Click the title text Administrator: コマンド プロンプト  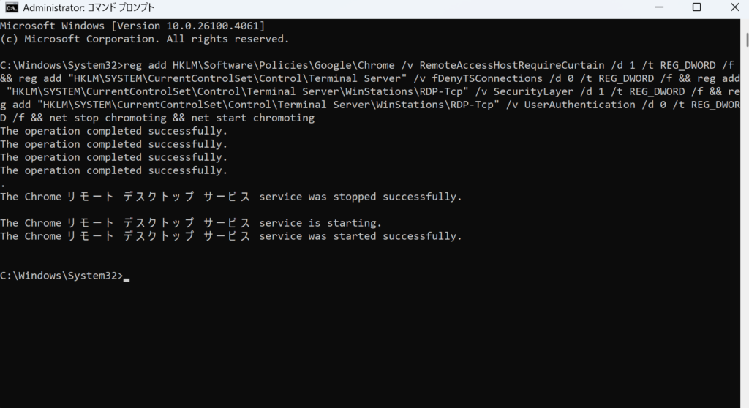coord(89,7)
